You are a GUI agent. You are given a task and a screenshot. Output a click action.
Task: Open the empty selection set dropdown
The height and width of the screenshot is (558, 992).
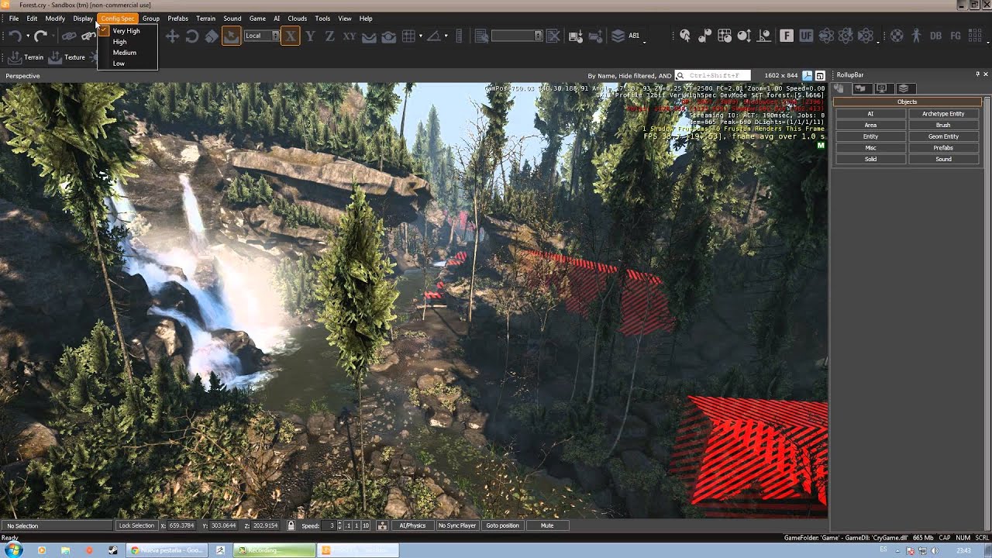tap(517, 36)
